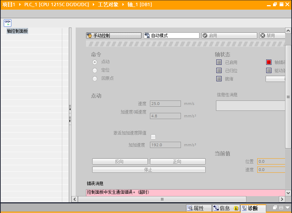Collapse left pane using splitter left arrow

tap(70, 109)
